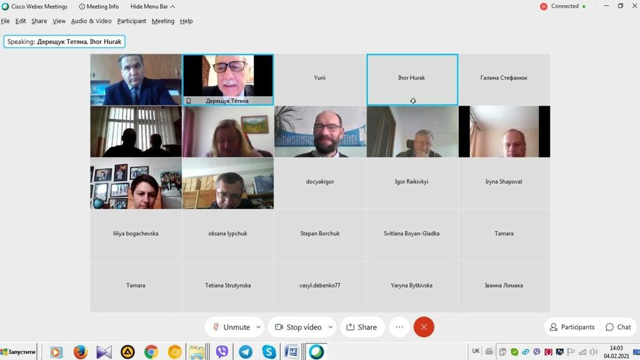The height and width of the screenshot is (360, 640).
Task: Open the Share content button
Action: coord(362,327)
